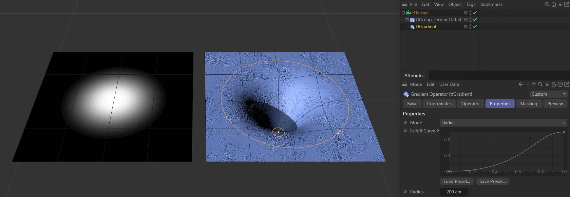Click the layer tag icon for tfTerrain

[x=466, y=13]
